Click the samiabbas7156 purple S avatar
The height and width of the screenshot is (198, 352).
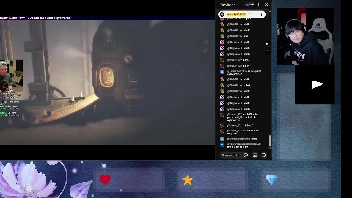(x=222, y=72)
